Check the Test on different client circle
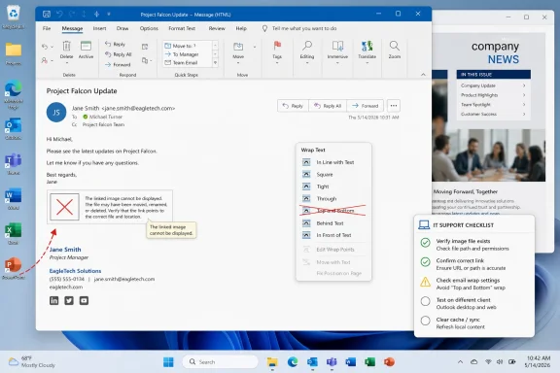Image resolution: width=560 pixels, height=373 pixels. coord(425,301)
